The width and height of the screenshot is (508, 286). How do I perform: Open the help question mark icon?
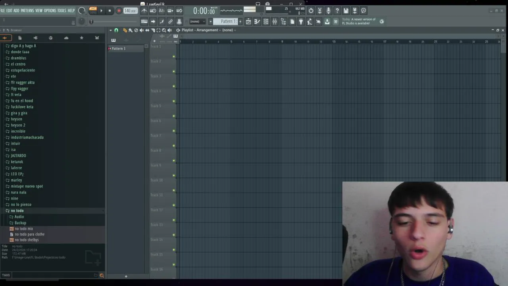coord(337,11)
